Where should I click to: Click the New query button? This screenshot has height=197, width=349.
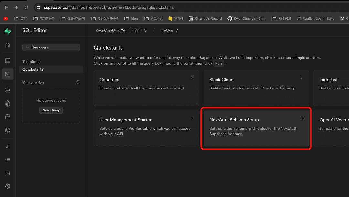(x=51, y=47)
